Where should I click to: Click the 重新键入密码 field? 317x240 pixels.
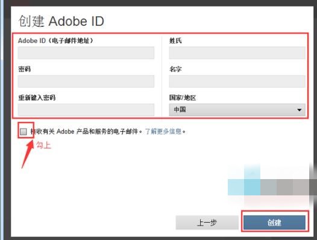tap(86, 110)
